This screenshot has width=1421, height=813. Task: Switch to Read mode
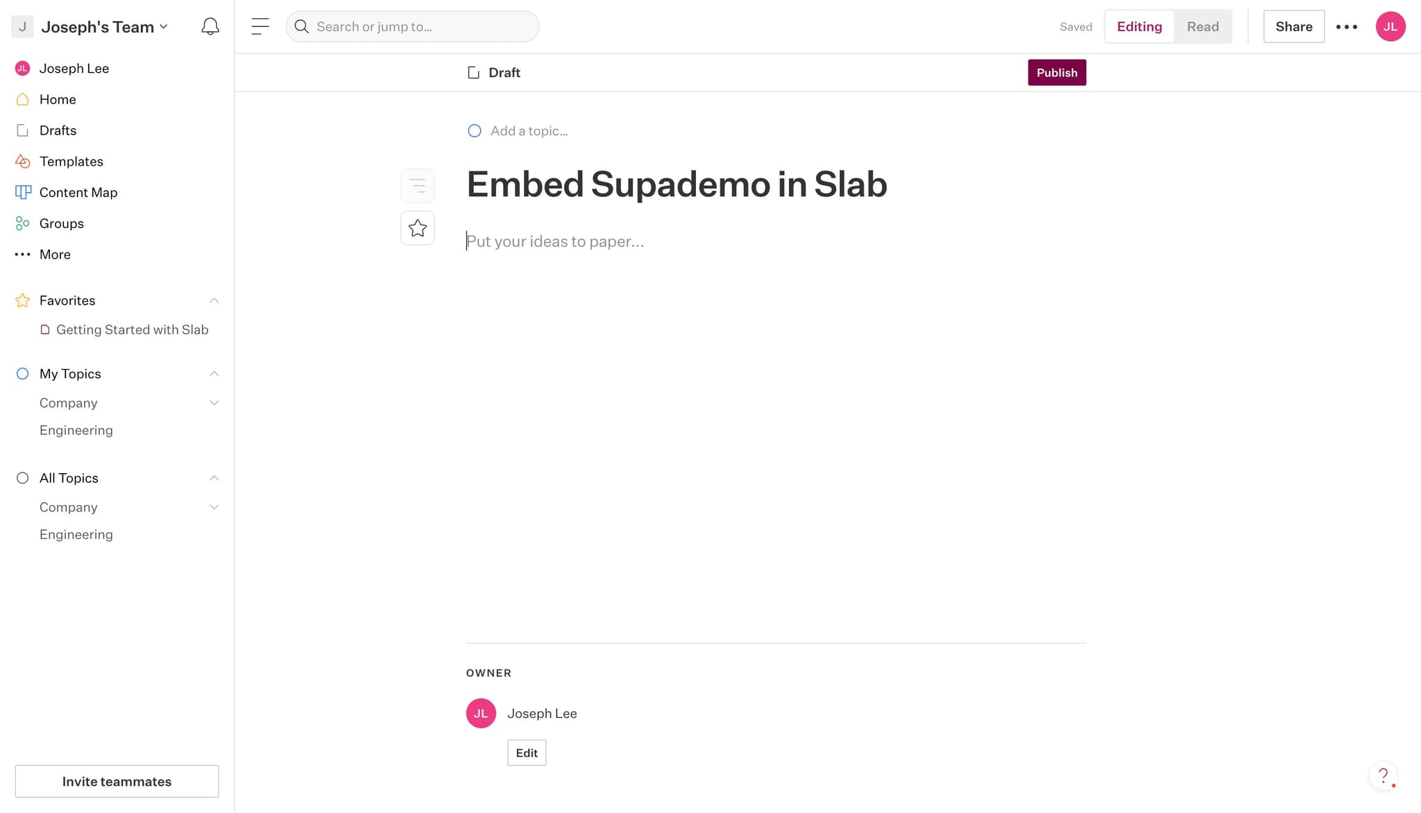point(1202,26)
